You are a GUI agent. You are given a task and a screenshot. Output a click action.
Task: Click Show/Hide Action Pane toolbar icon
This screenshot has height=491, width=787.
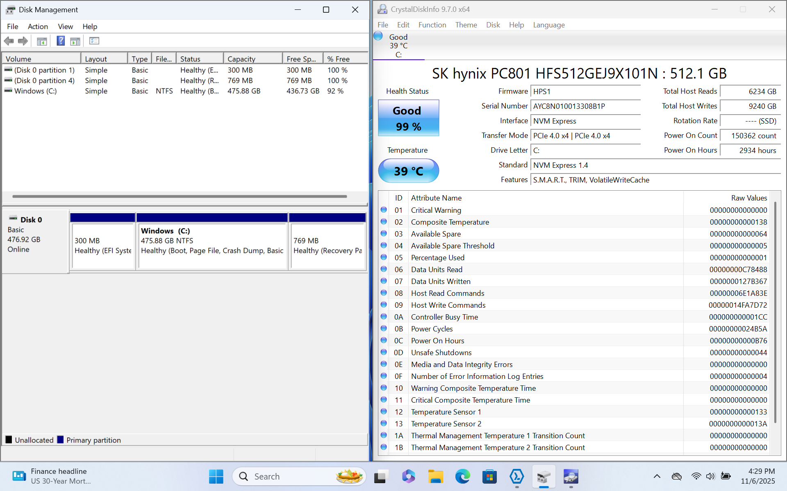point(75,41)
